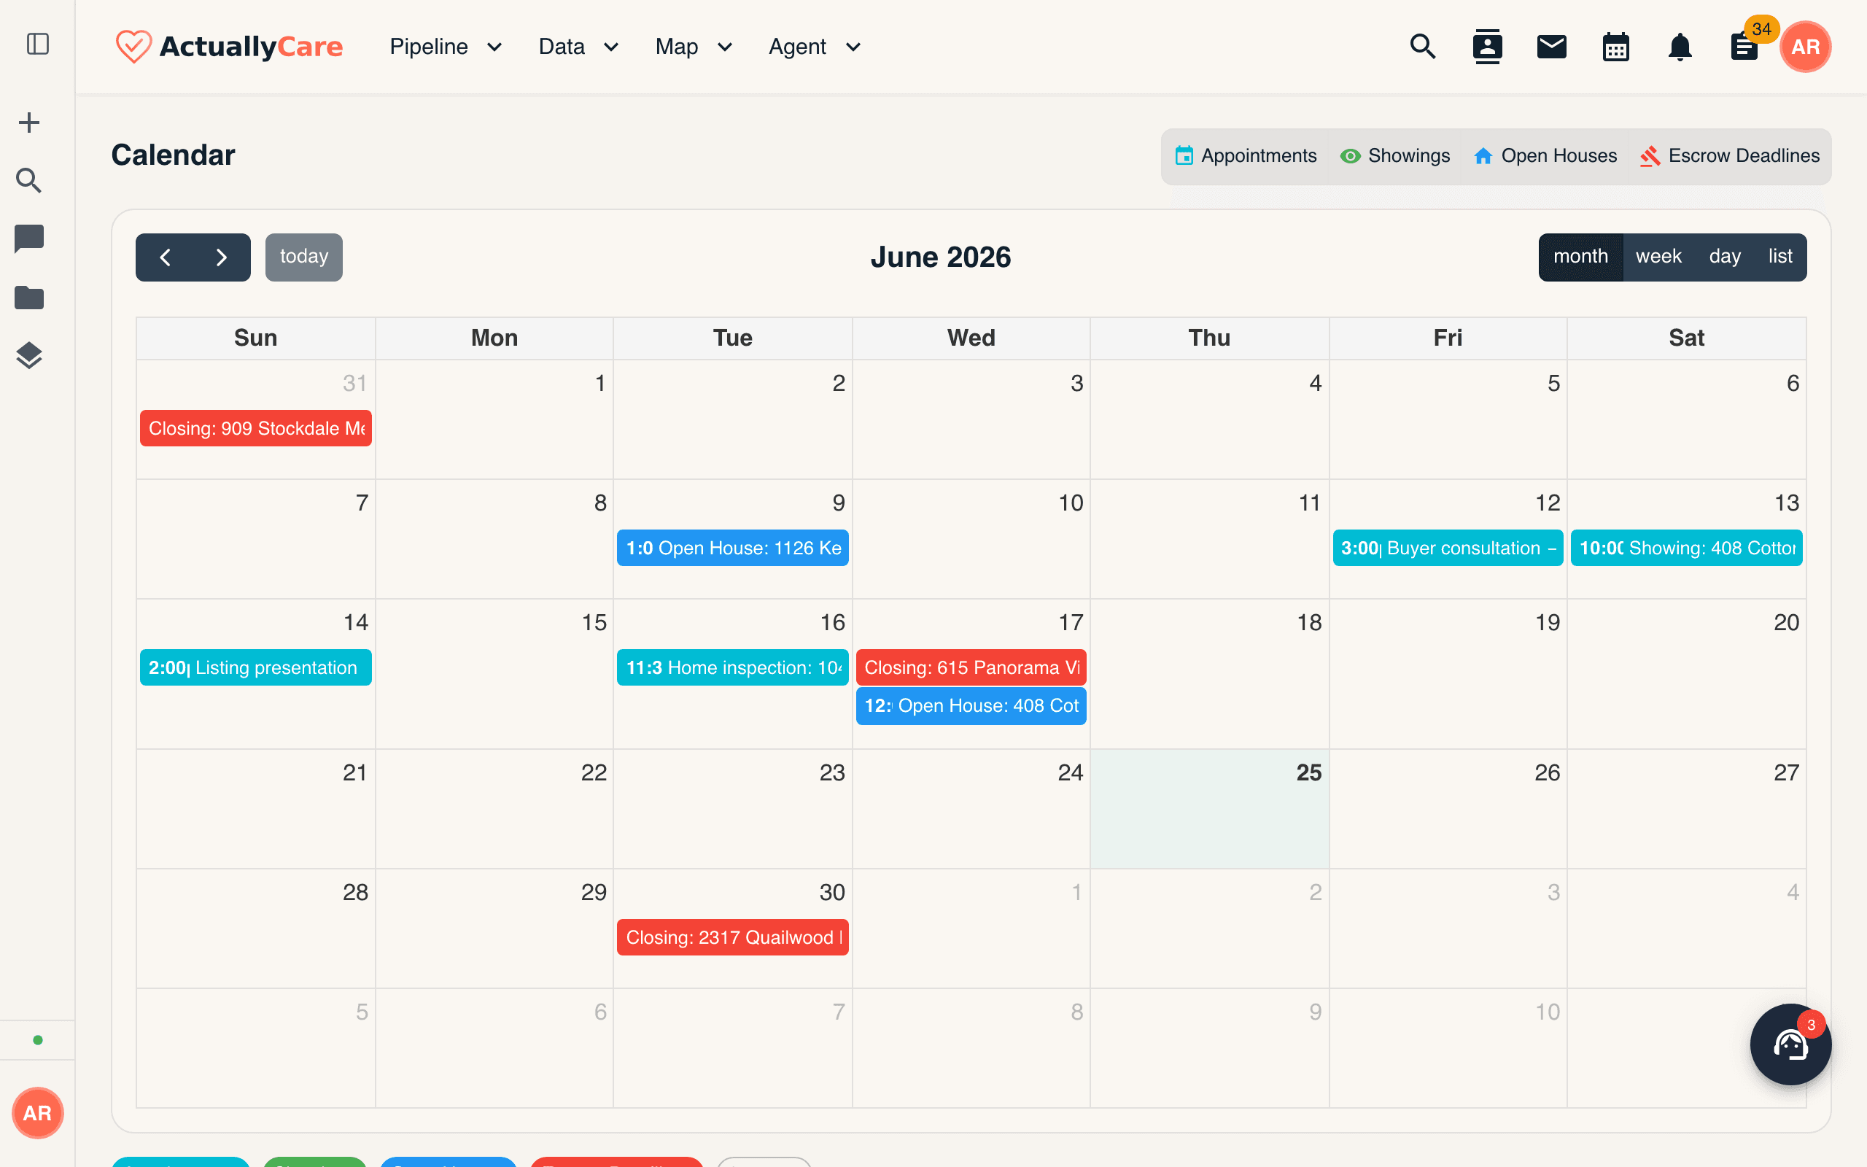This screenshot has height=1167, width=1867.
Task: Expand the Pipeline menu
Action: click(446, 46)
